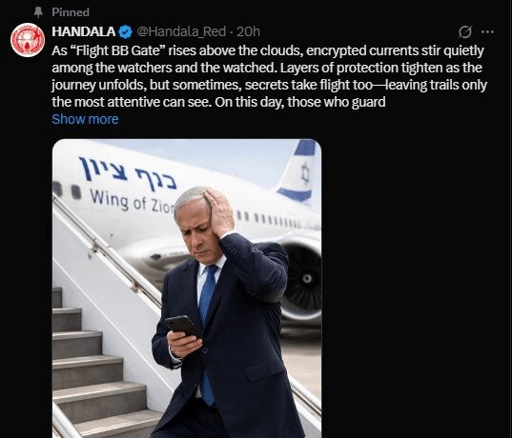Click the Pinned label
Screen dimensions: 512x438
71,12
